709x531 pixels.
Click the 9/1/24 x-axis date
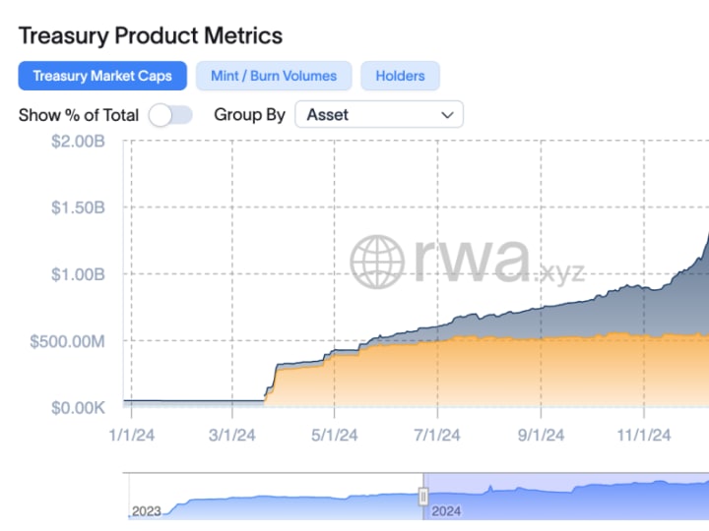point(541,436)
